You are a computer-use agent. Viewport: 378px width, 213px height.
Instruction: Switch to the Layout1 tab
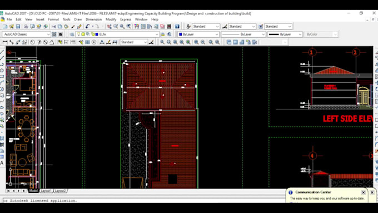coord(46,191)
